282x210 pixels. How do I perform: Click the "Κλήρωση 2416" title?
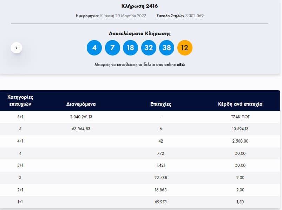point(140,6)
